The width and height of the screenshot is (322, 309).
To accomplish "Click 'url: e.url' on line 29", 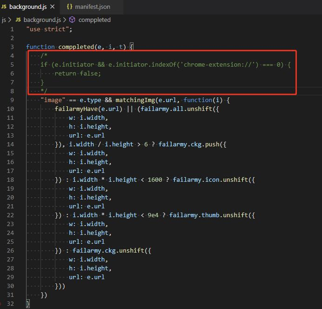I will pyautogui.click(x=87, y=277).
